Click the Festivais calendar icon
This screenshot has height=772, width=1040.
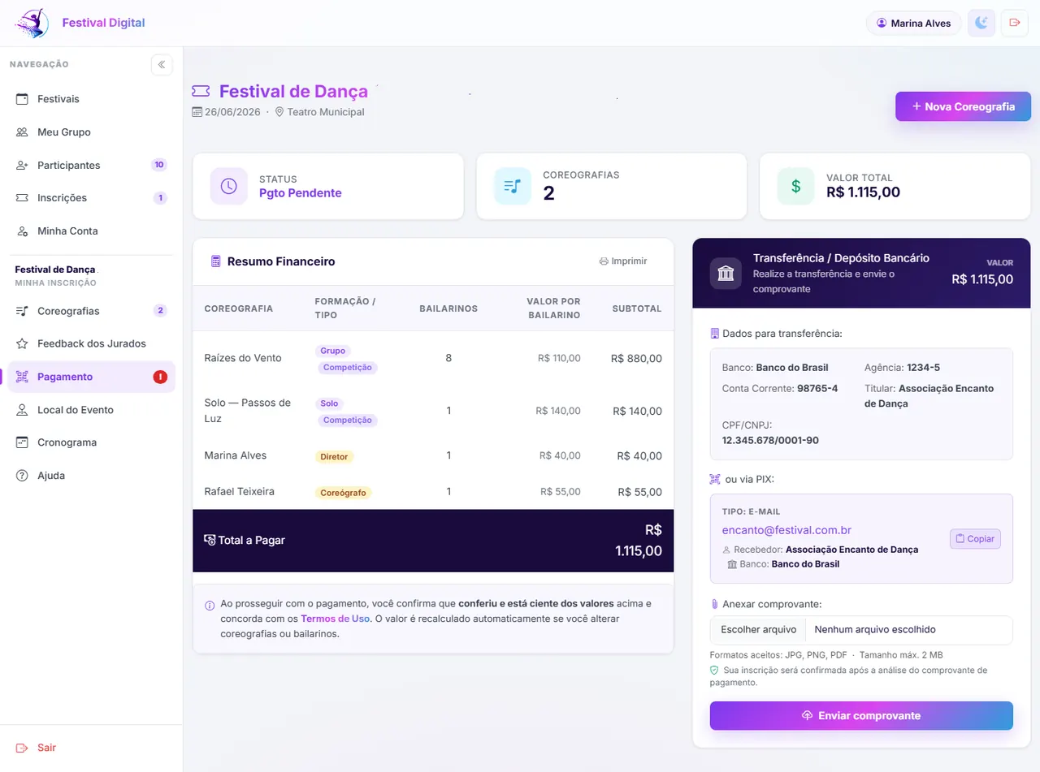pyautogui.click(x=22, y=99)
